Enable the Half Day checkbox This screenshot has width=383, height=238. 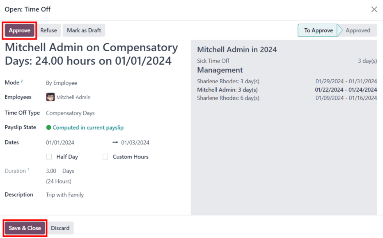click(49, 157)
